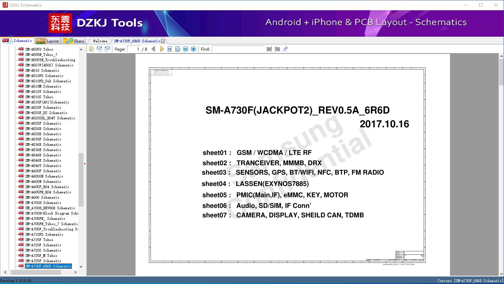Select SM-A710FD Schematic
This screenshot has height=284, width=504.
coord(44,234)
